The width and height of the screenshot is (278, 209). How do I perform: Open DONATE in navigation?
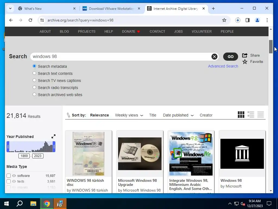(131, 32)
